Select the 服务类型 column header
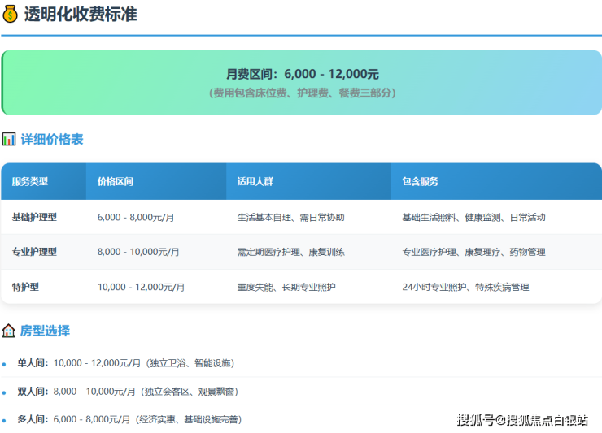Screen dimensions: 602x433 click(30, 181)
